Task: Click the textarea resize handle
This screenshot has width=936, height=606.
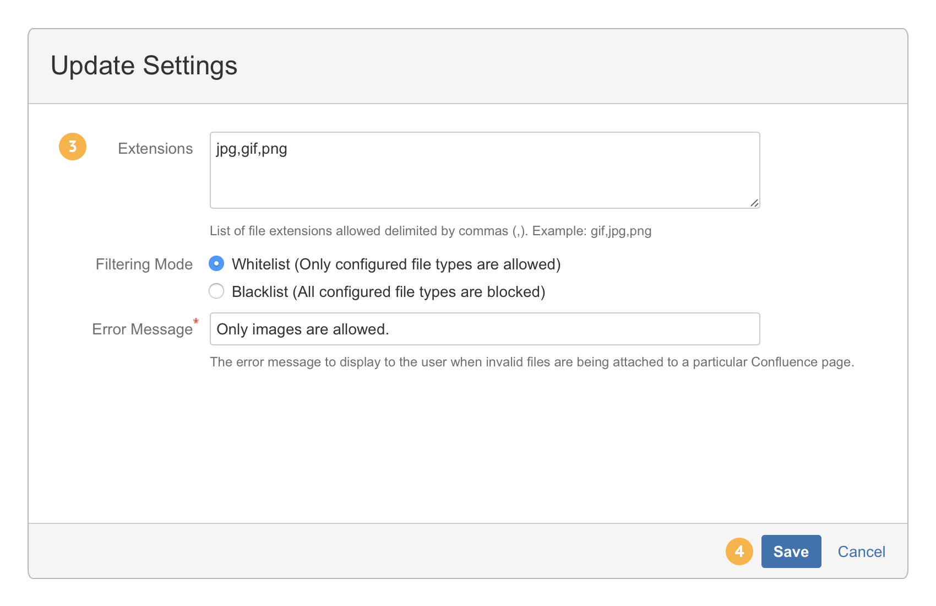Action: [x=755, y=203]
